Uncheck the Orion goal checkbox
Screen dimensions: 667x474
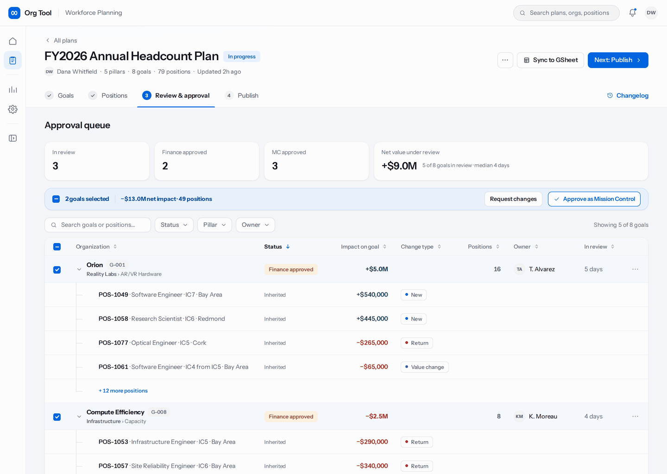(57, 270)
